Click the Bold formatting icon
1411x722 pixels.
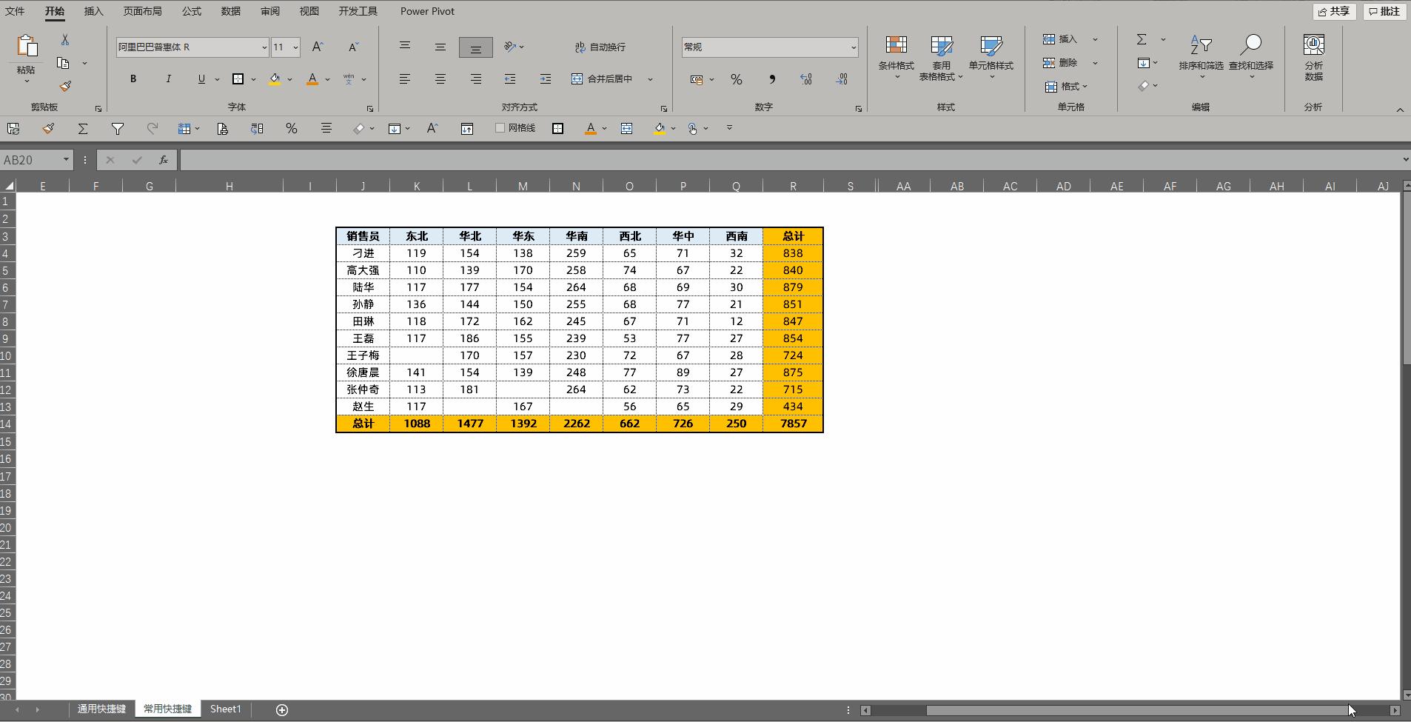click(133, 78)
